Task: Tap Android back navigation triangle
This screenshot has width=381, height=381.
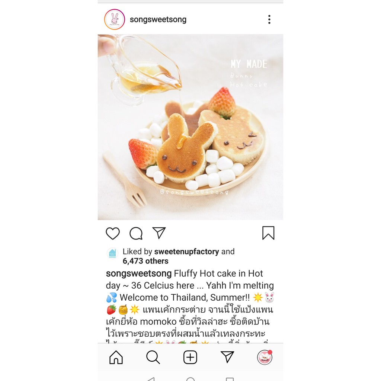Action: click(151, 379)
